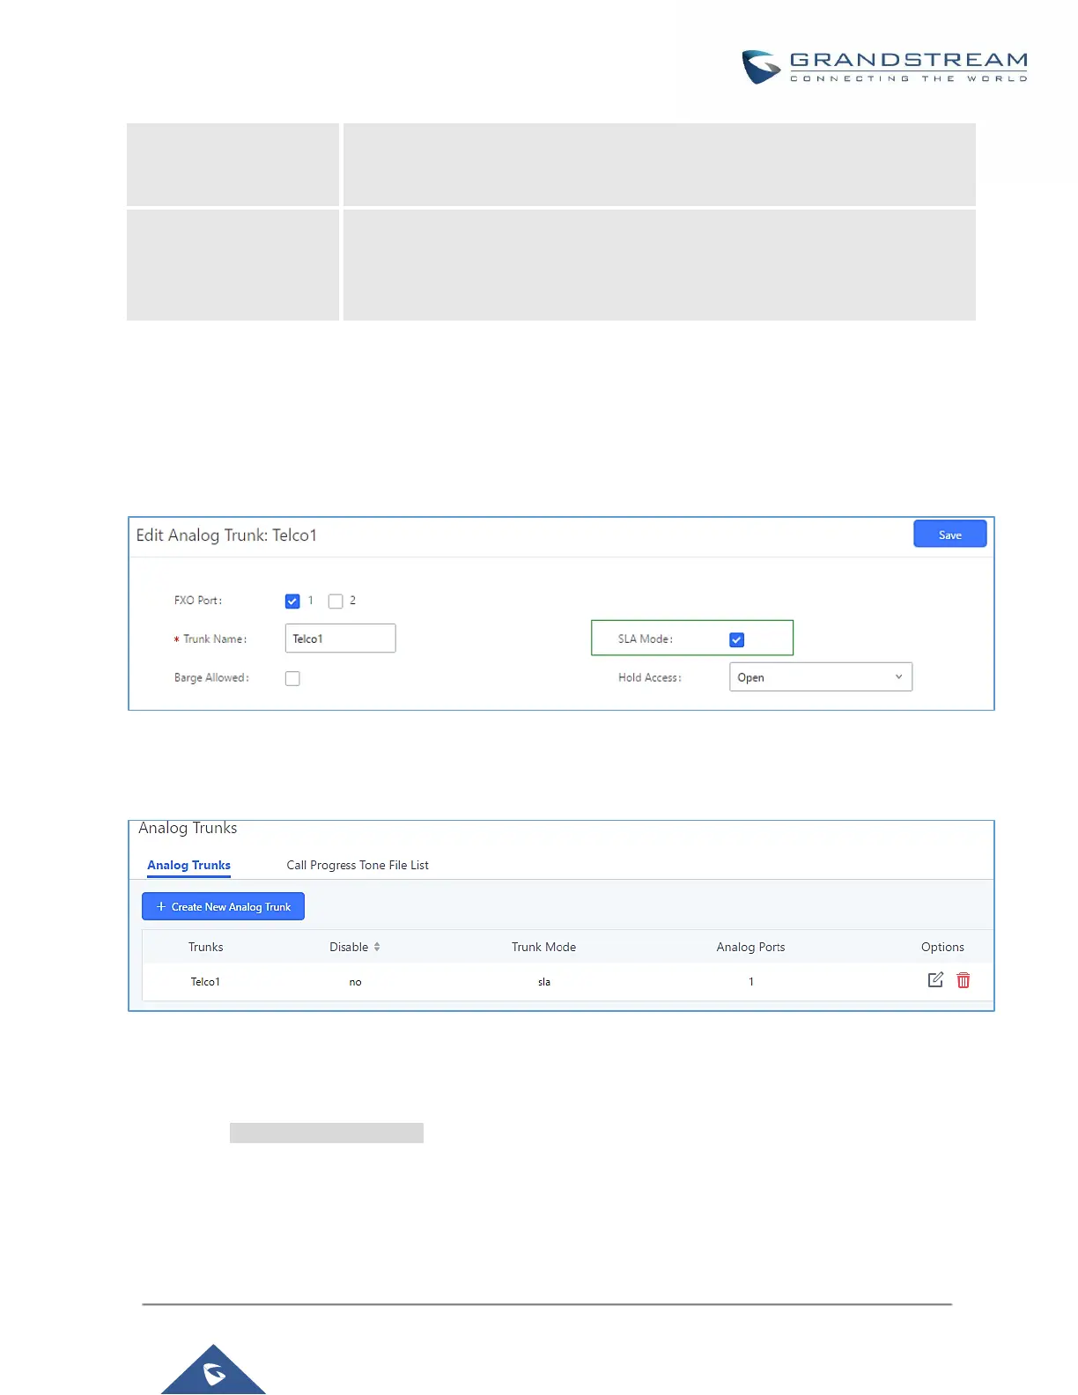Open the Call Progress Tone File List tab
Screen dimensions: 1078x1395
358,865
